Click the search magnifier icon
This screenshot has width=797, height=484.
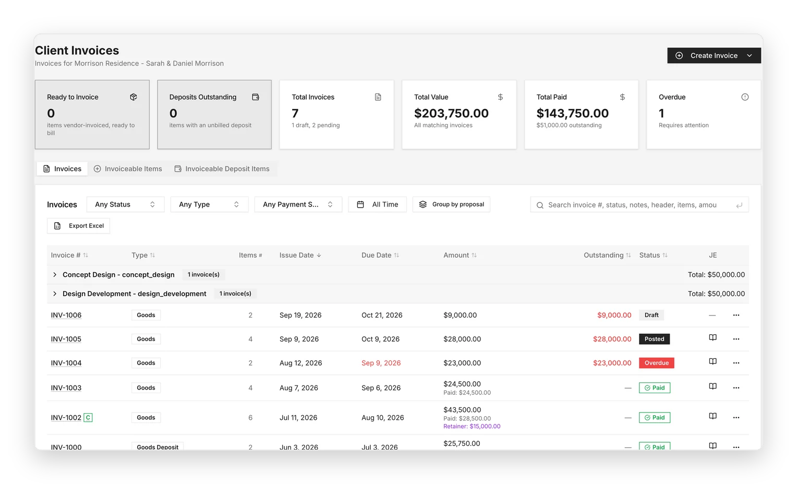[x=540, y=205]
